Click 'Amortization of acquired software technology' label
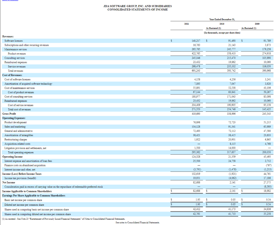Screen dimensions: 275x225 coord(28,84)
